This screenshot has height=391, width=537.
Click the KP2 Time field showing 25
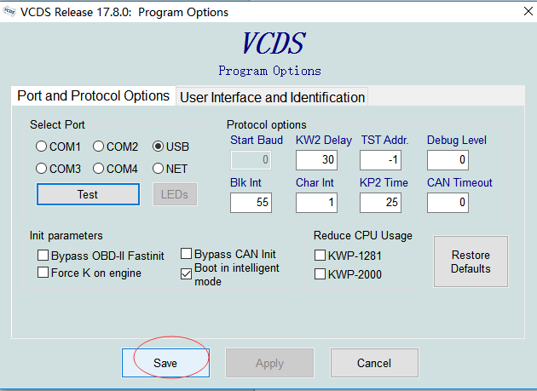click(x=380, y=203)
